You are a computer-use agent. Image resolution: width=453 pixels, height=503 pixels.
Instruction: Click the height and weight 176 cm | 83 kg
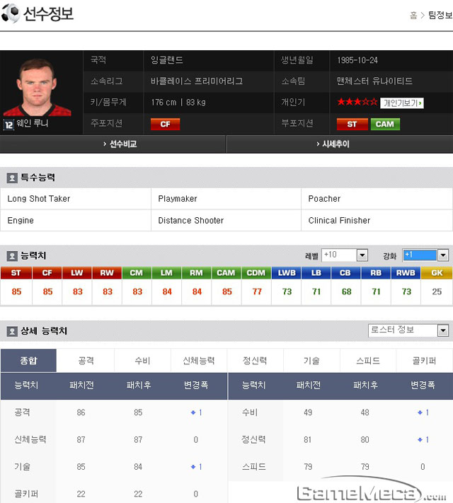pyautogui.click(x=178, y=103)
